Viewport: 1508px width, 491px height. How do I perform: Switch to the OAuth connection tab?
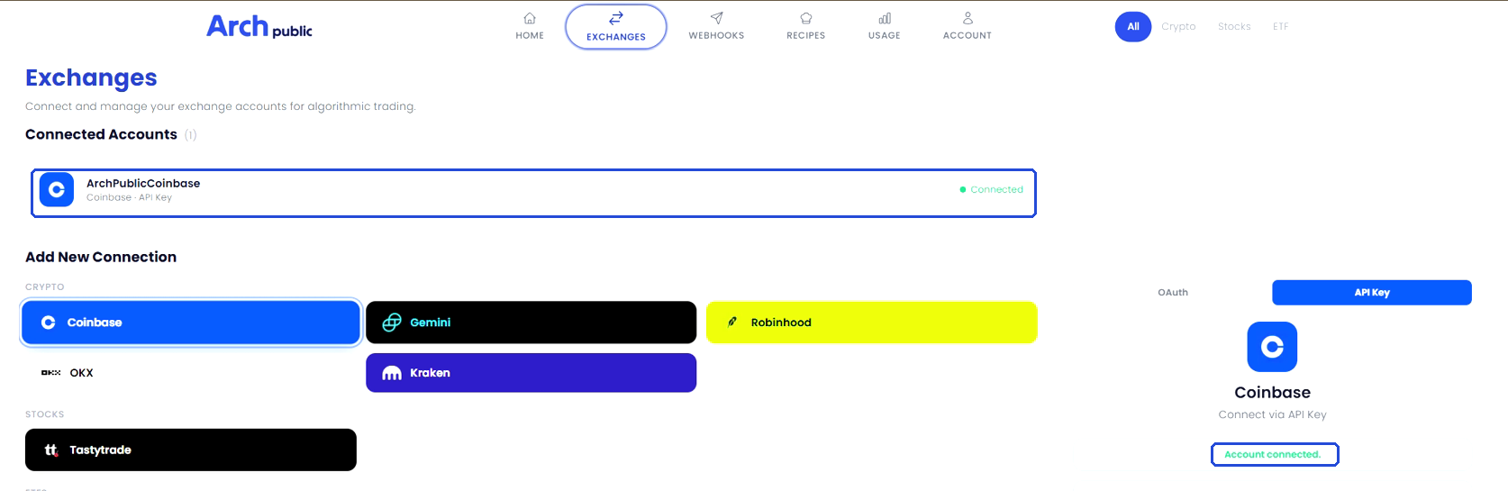click(x=1173, y=293)
